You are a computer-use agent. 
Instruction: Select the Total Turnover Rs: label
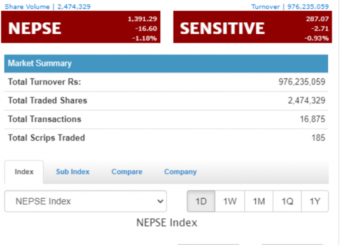(45, 82)
